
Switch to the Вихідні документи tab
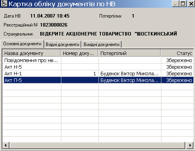pyautogui.click(x=102, y=44)
